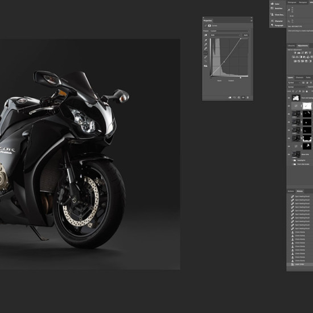Add a Threshold adjustment
The width and height of the screenshot is (313, 313).
[302, 61]
